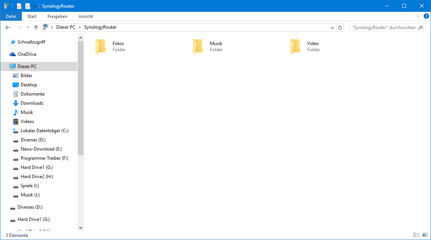Click the Lokaler Datenträger (C:) Windows drive icon

(x=15, y=131)
